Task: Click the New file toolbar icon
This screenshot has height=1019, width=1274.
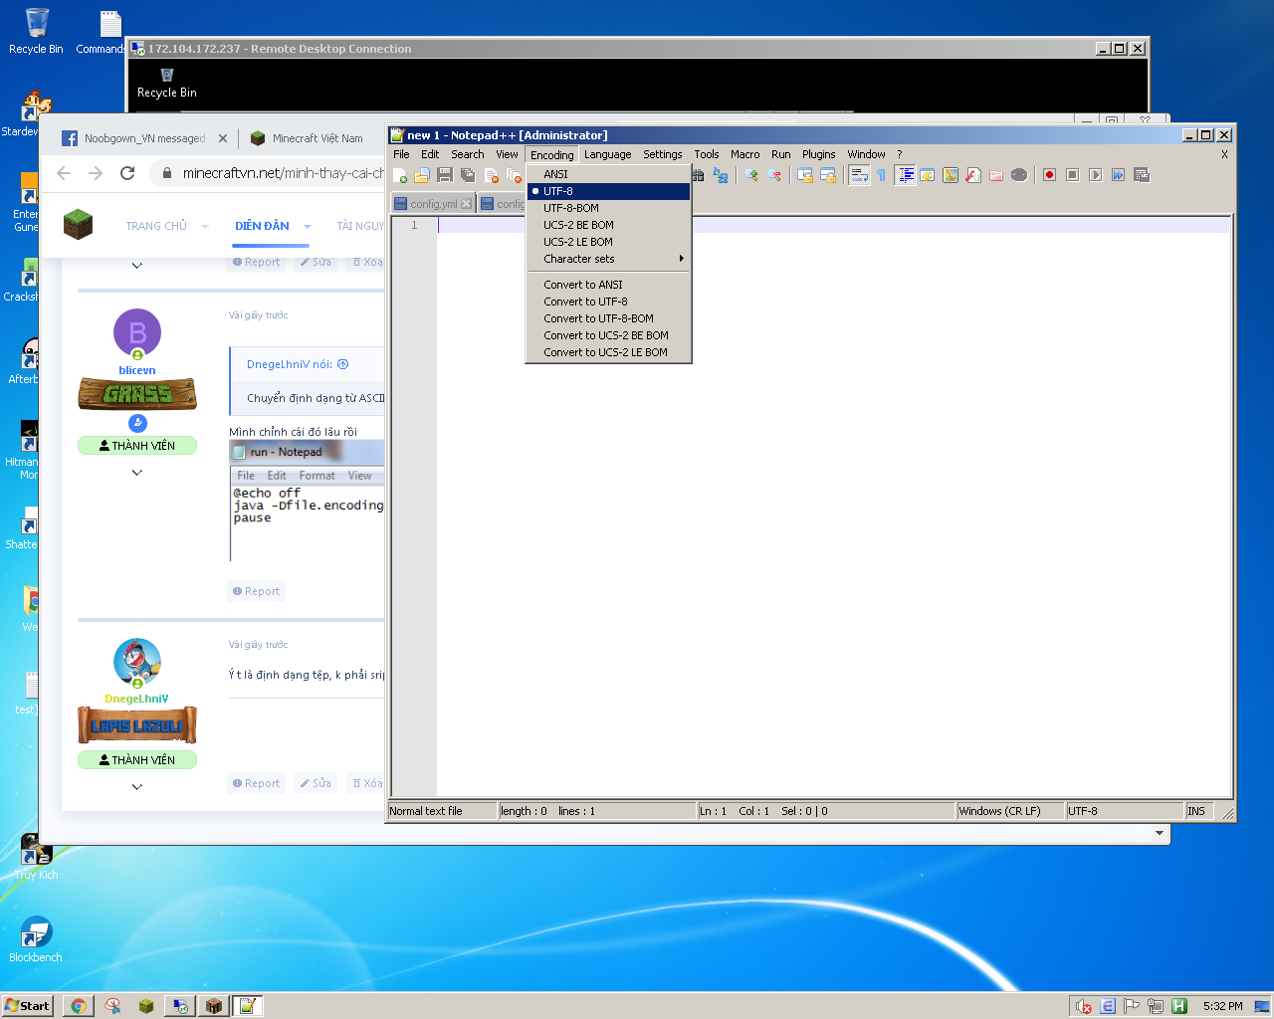Action: tap(400, 175)
